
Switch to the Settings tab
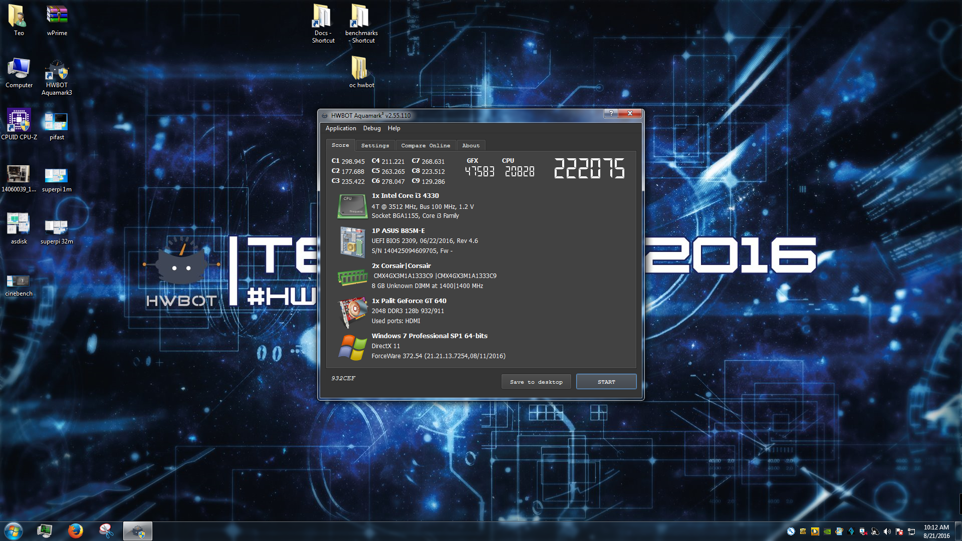375,146
